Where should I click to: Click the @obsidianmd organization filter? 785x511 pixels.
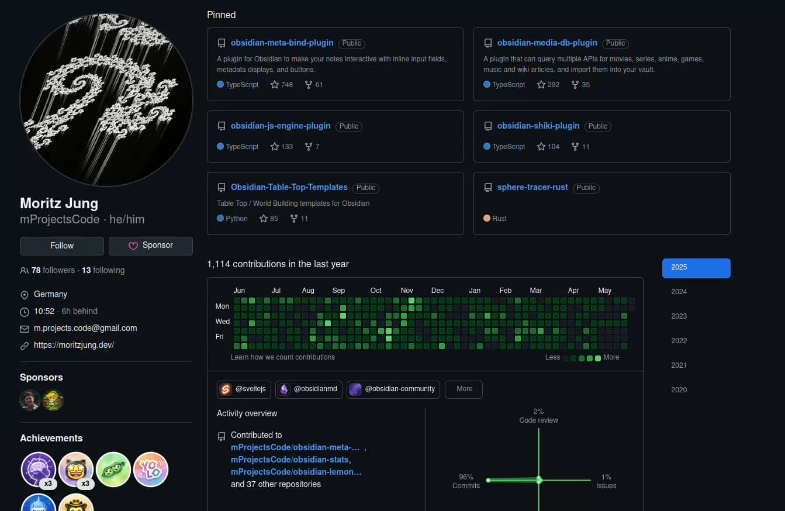pos(309,389)
